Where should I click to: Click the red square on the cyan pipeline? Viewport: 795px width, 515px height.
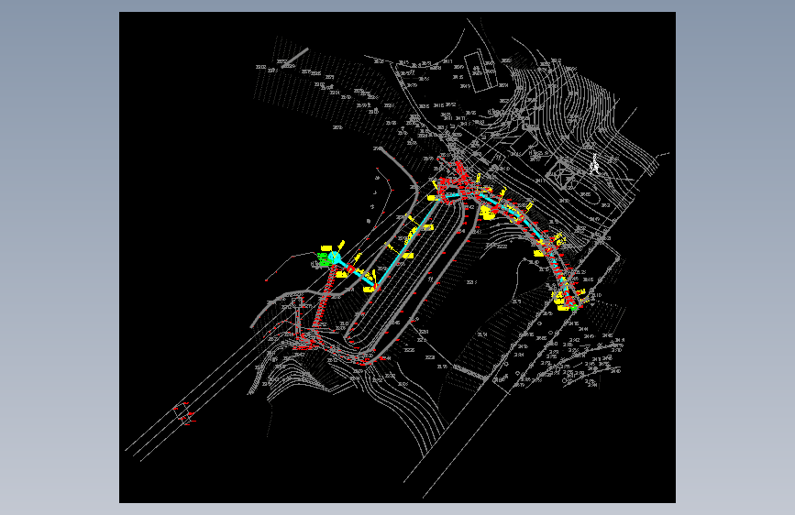(x=351, y=268)
